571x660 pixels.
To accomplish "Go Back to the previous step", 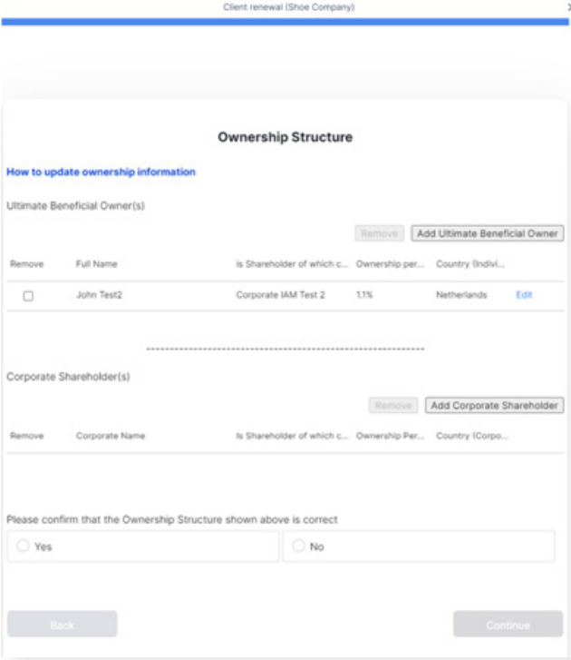I will pyautogui.click(x=62, y=625).
